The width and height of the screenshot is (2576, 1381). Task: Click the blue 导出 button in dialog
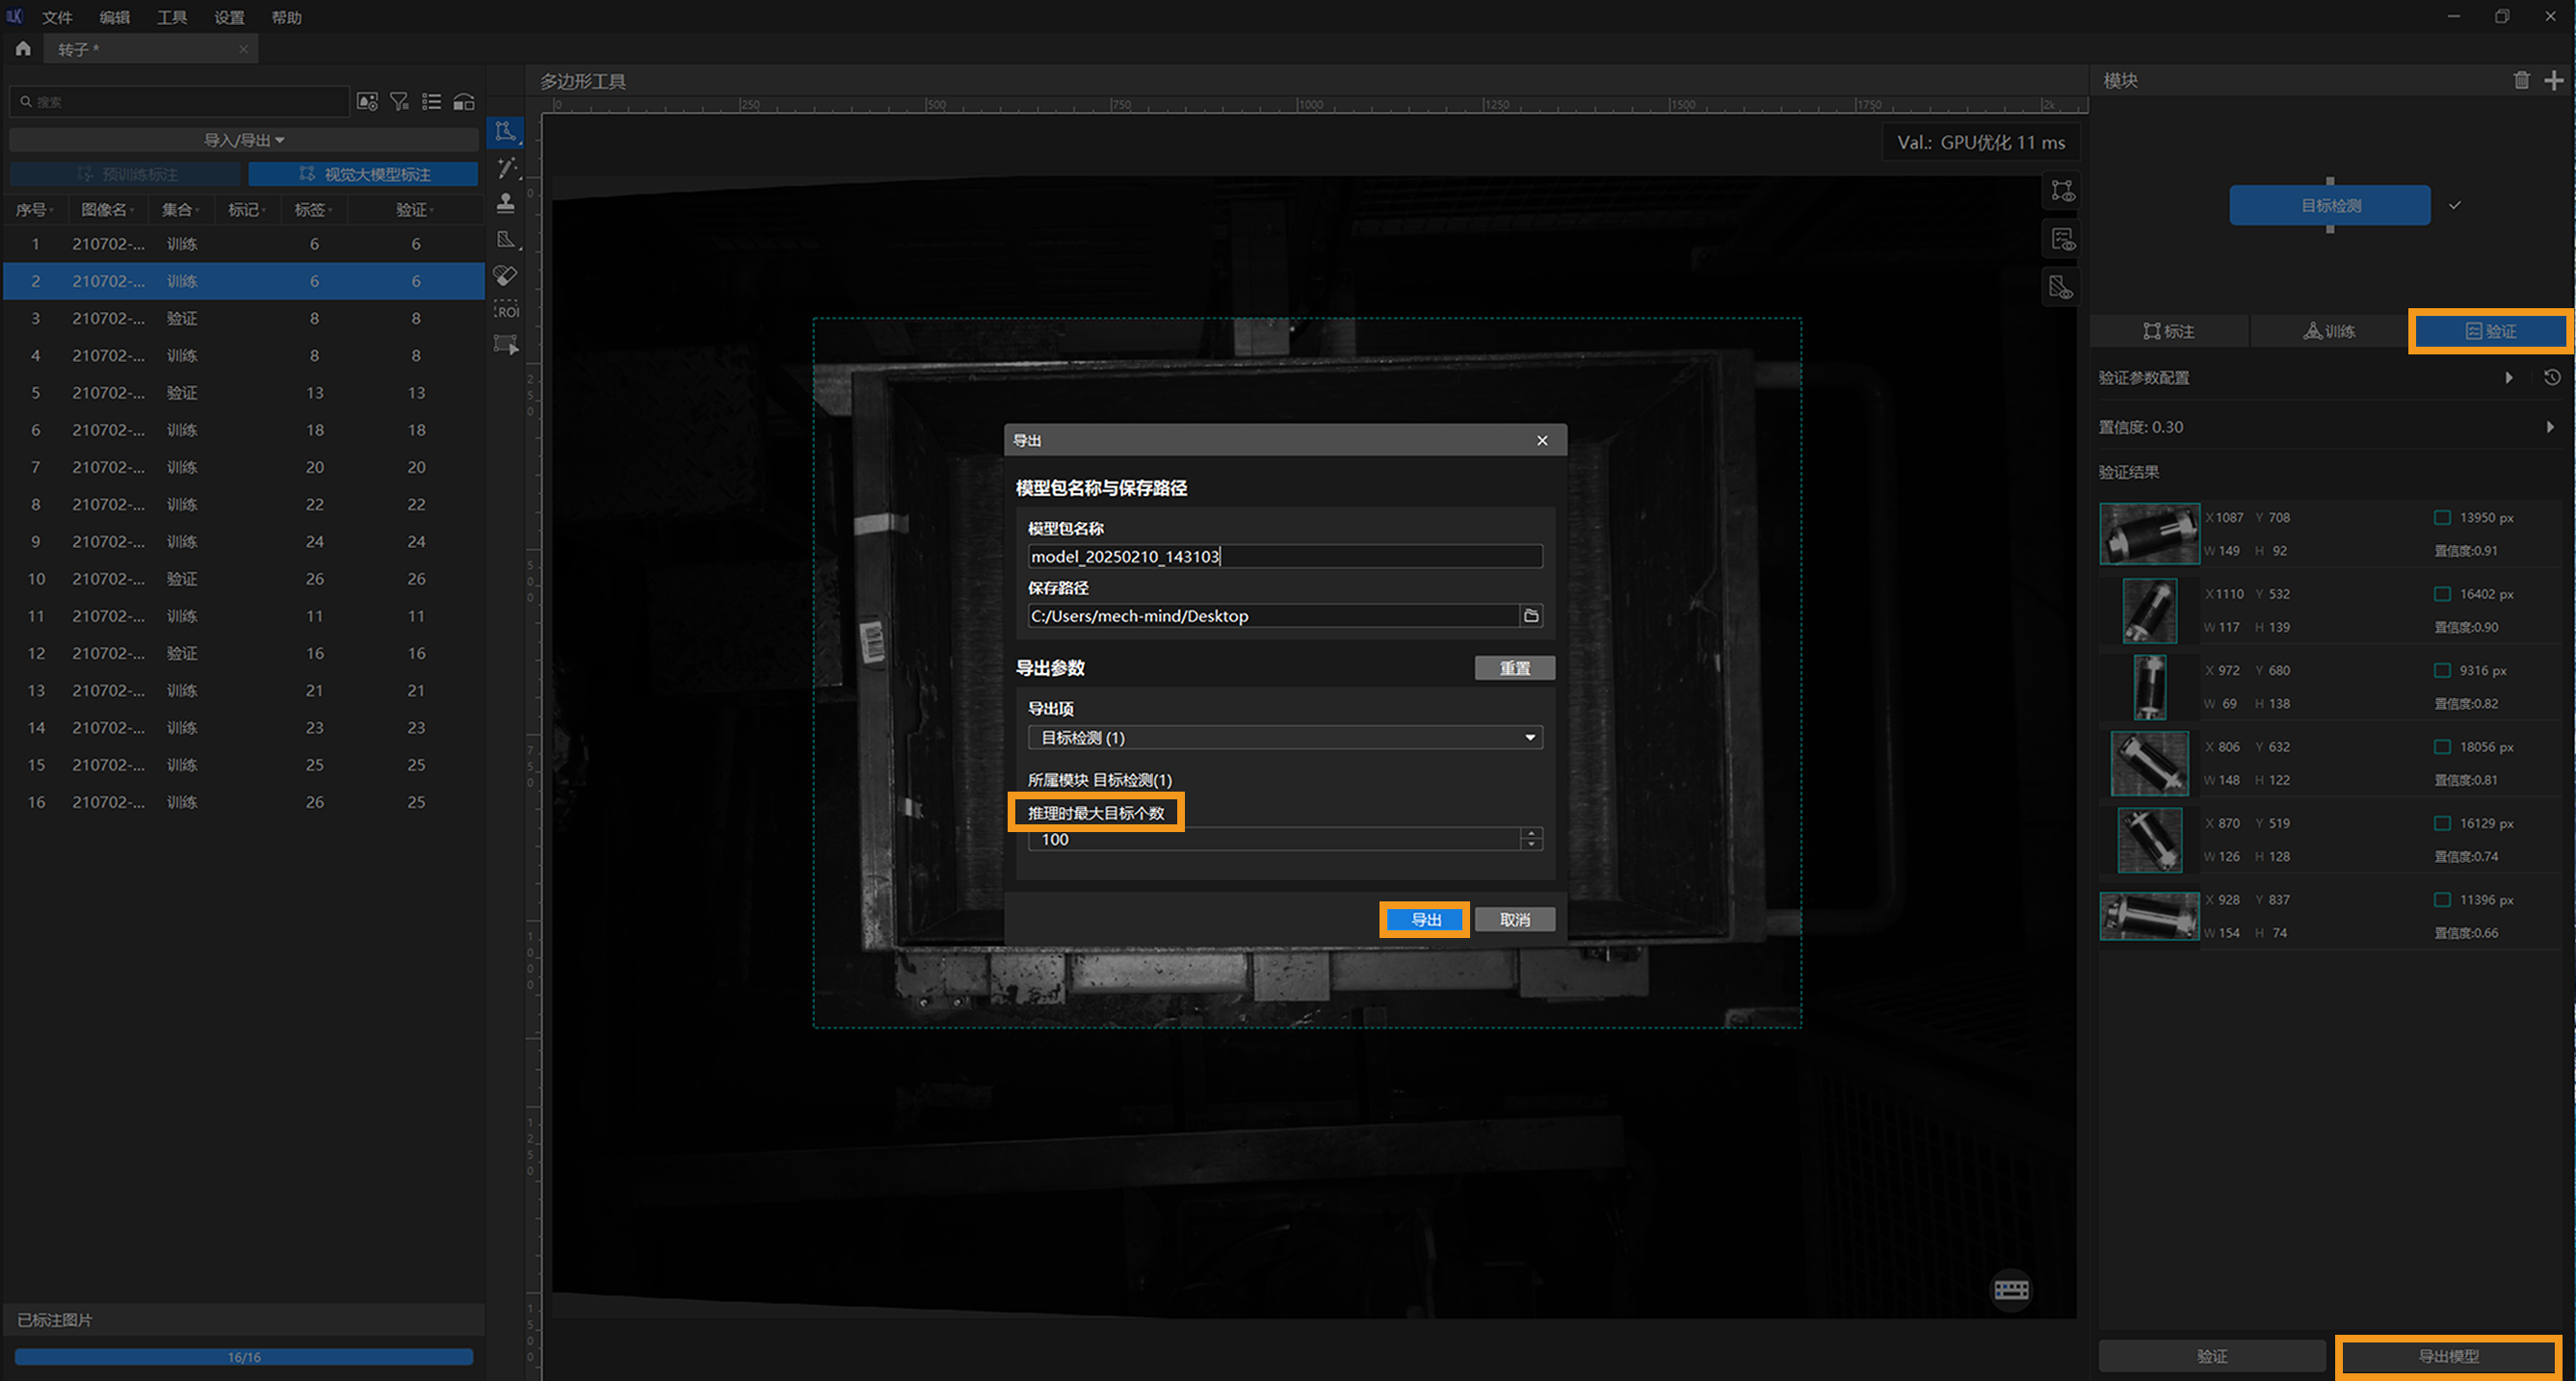[1425, 920]
